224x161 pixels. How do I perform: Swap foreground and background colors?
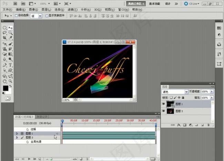[x=10, y=86]
